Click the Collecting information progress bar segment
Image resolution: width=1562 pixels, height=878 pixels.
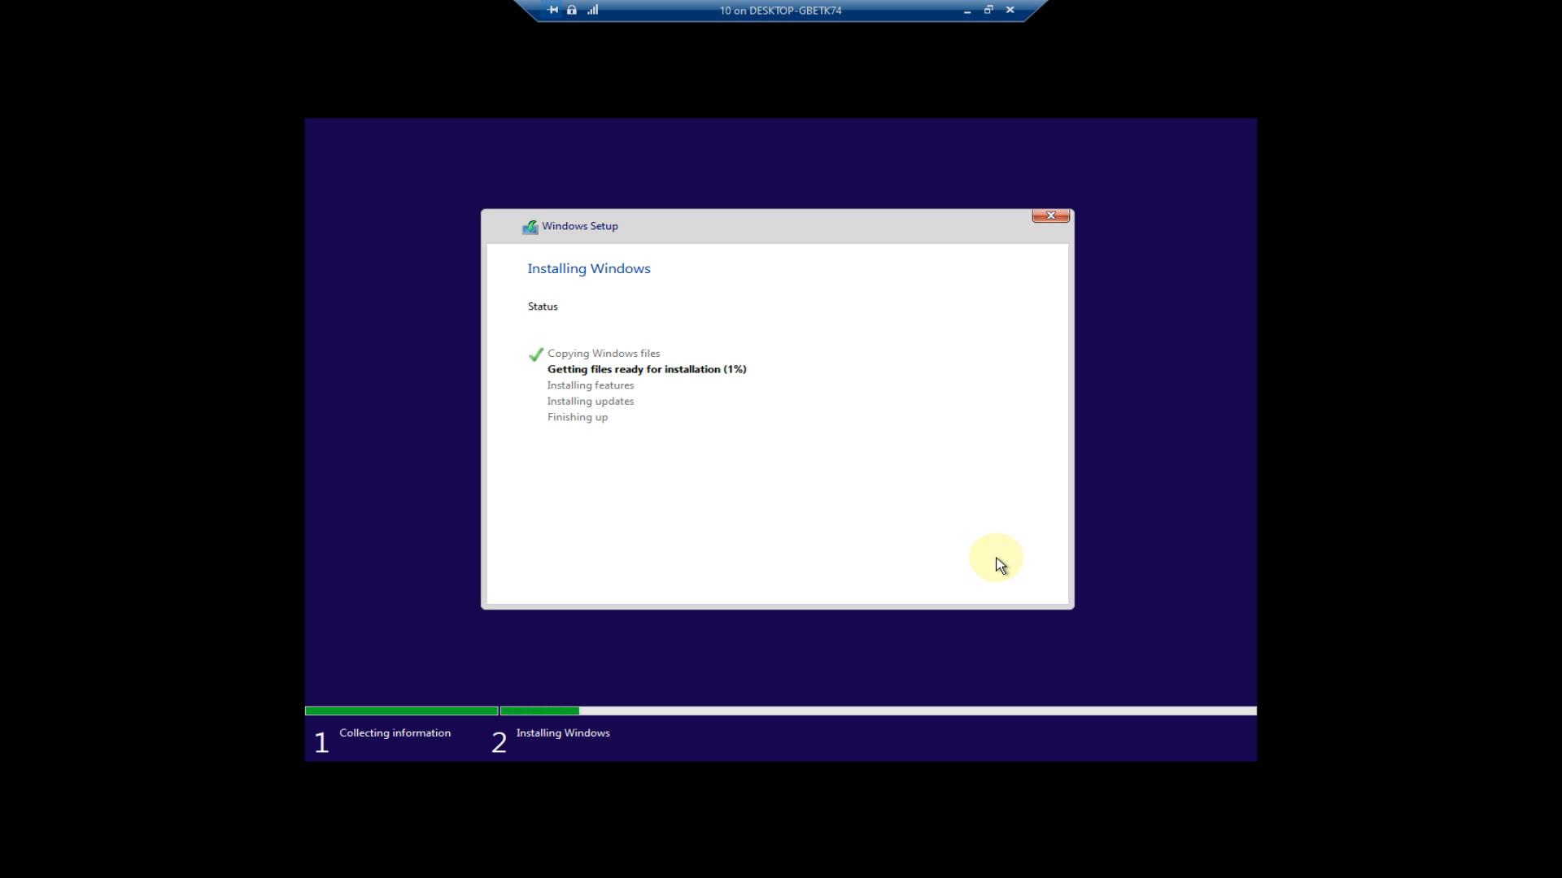(x=401, y=711)
